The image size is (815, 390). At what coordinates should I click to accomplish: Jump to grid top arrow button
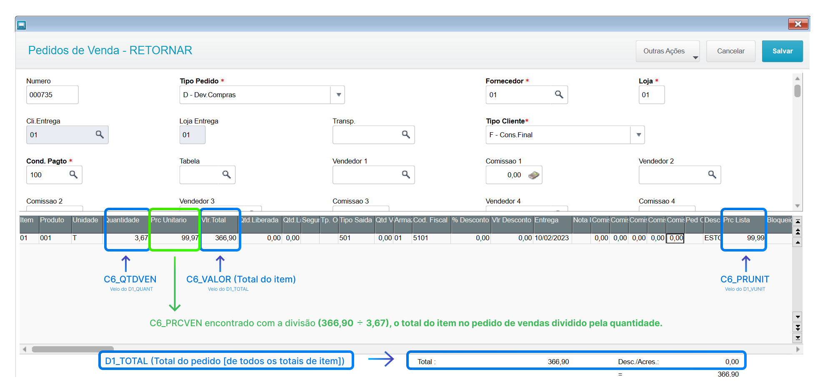797,221
